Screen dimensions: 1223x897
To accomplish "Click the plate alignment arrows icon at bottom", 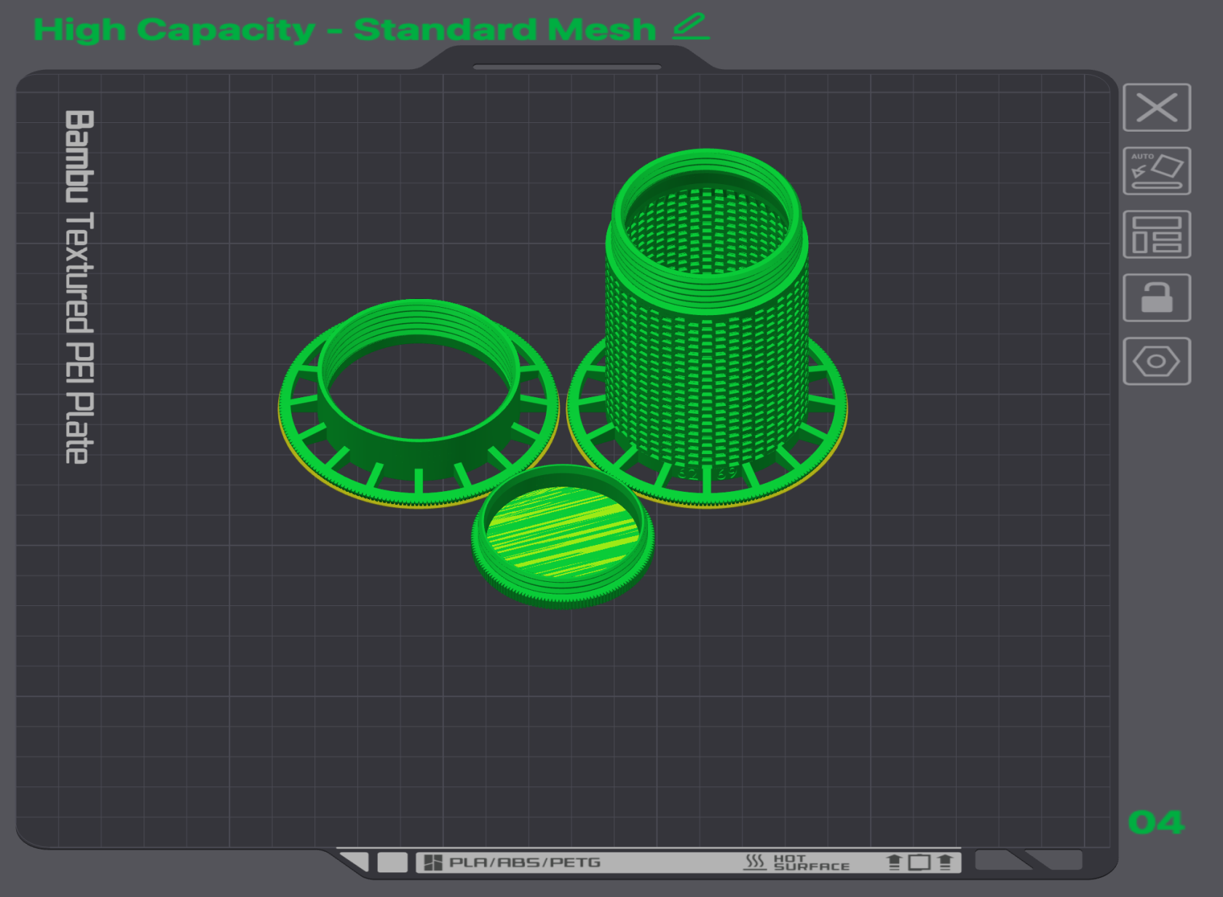I will (919, 863).
